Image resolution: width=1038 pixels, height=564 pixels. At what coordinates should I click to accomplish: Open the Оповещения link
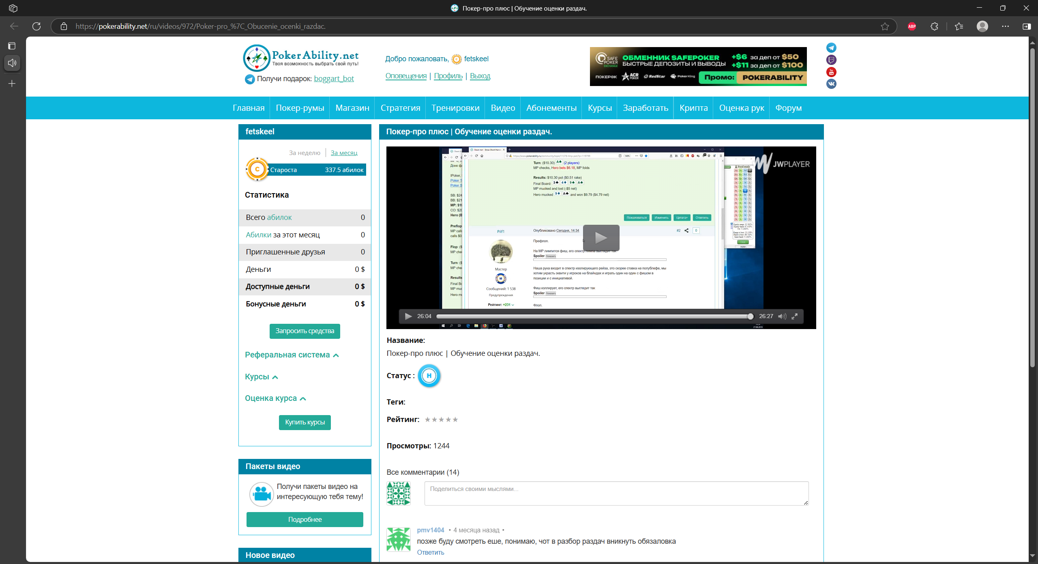[406, 76]
